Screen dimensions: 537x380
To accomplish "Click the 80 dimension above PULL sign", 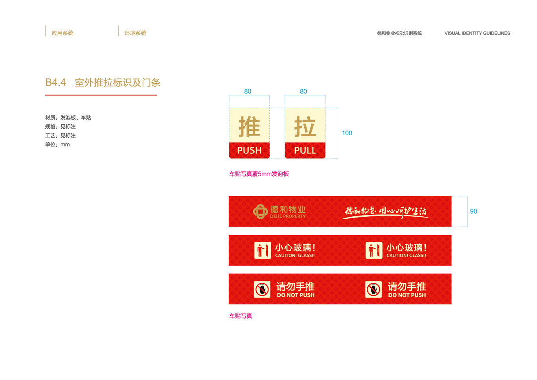I will 303,91.
